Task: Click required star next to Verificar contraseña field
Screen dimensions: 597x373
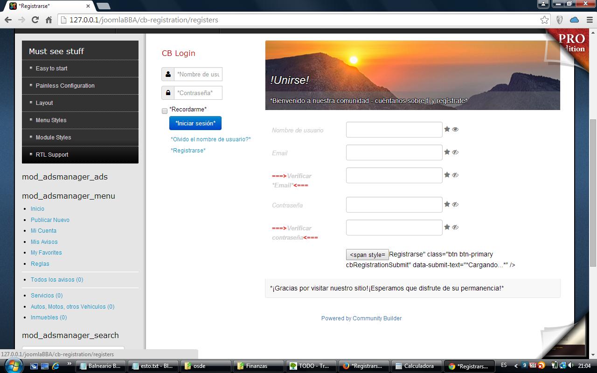Action: point(447,227)
